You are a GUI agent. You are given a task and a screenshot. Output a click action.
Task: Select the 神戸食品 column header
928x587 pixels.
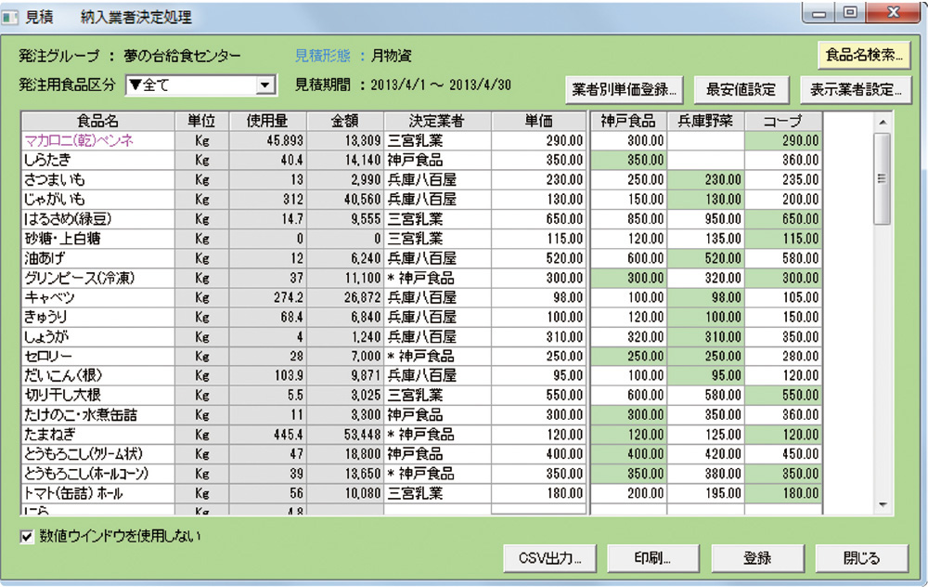(628, 122)
